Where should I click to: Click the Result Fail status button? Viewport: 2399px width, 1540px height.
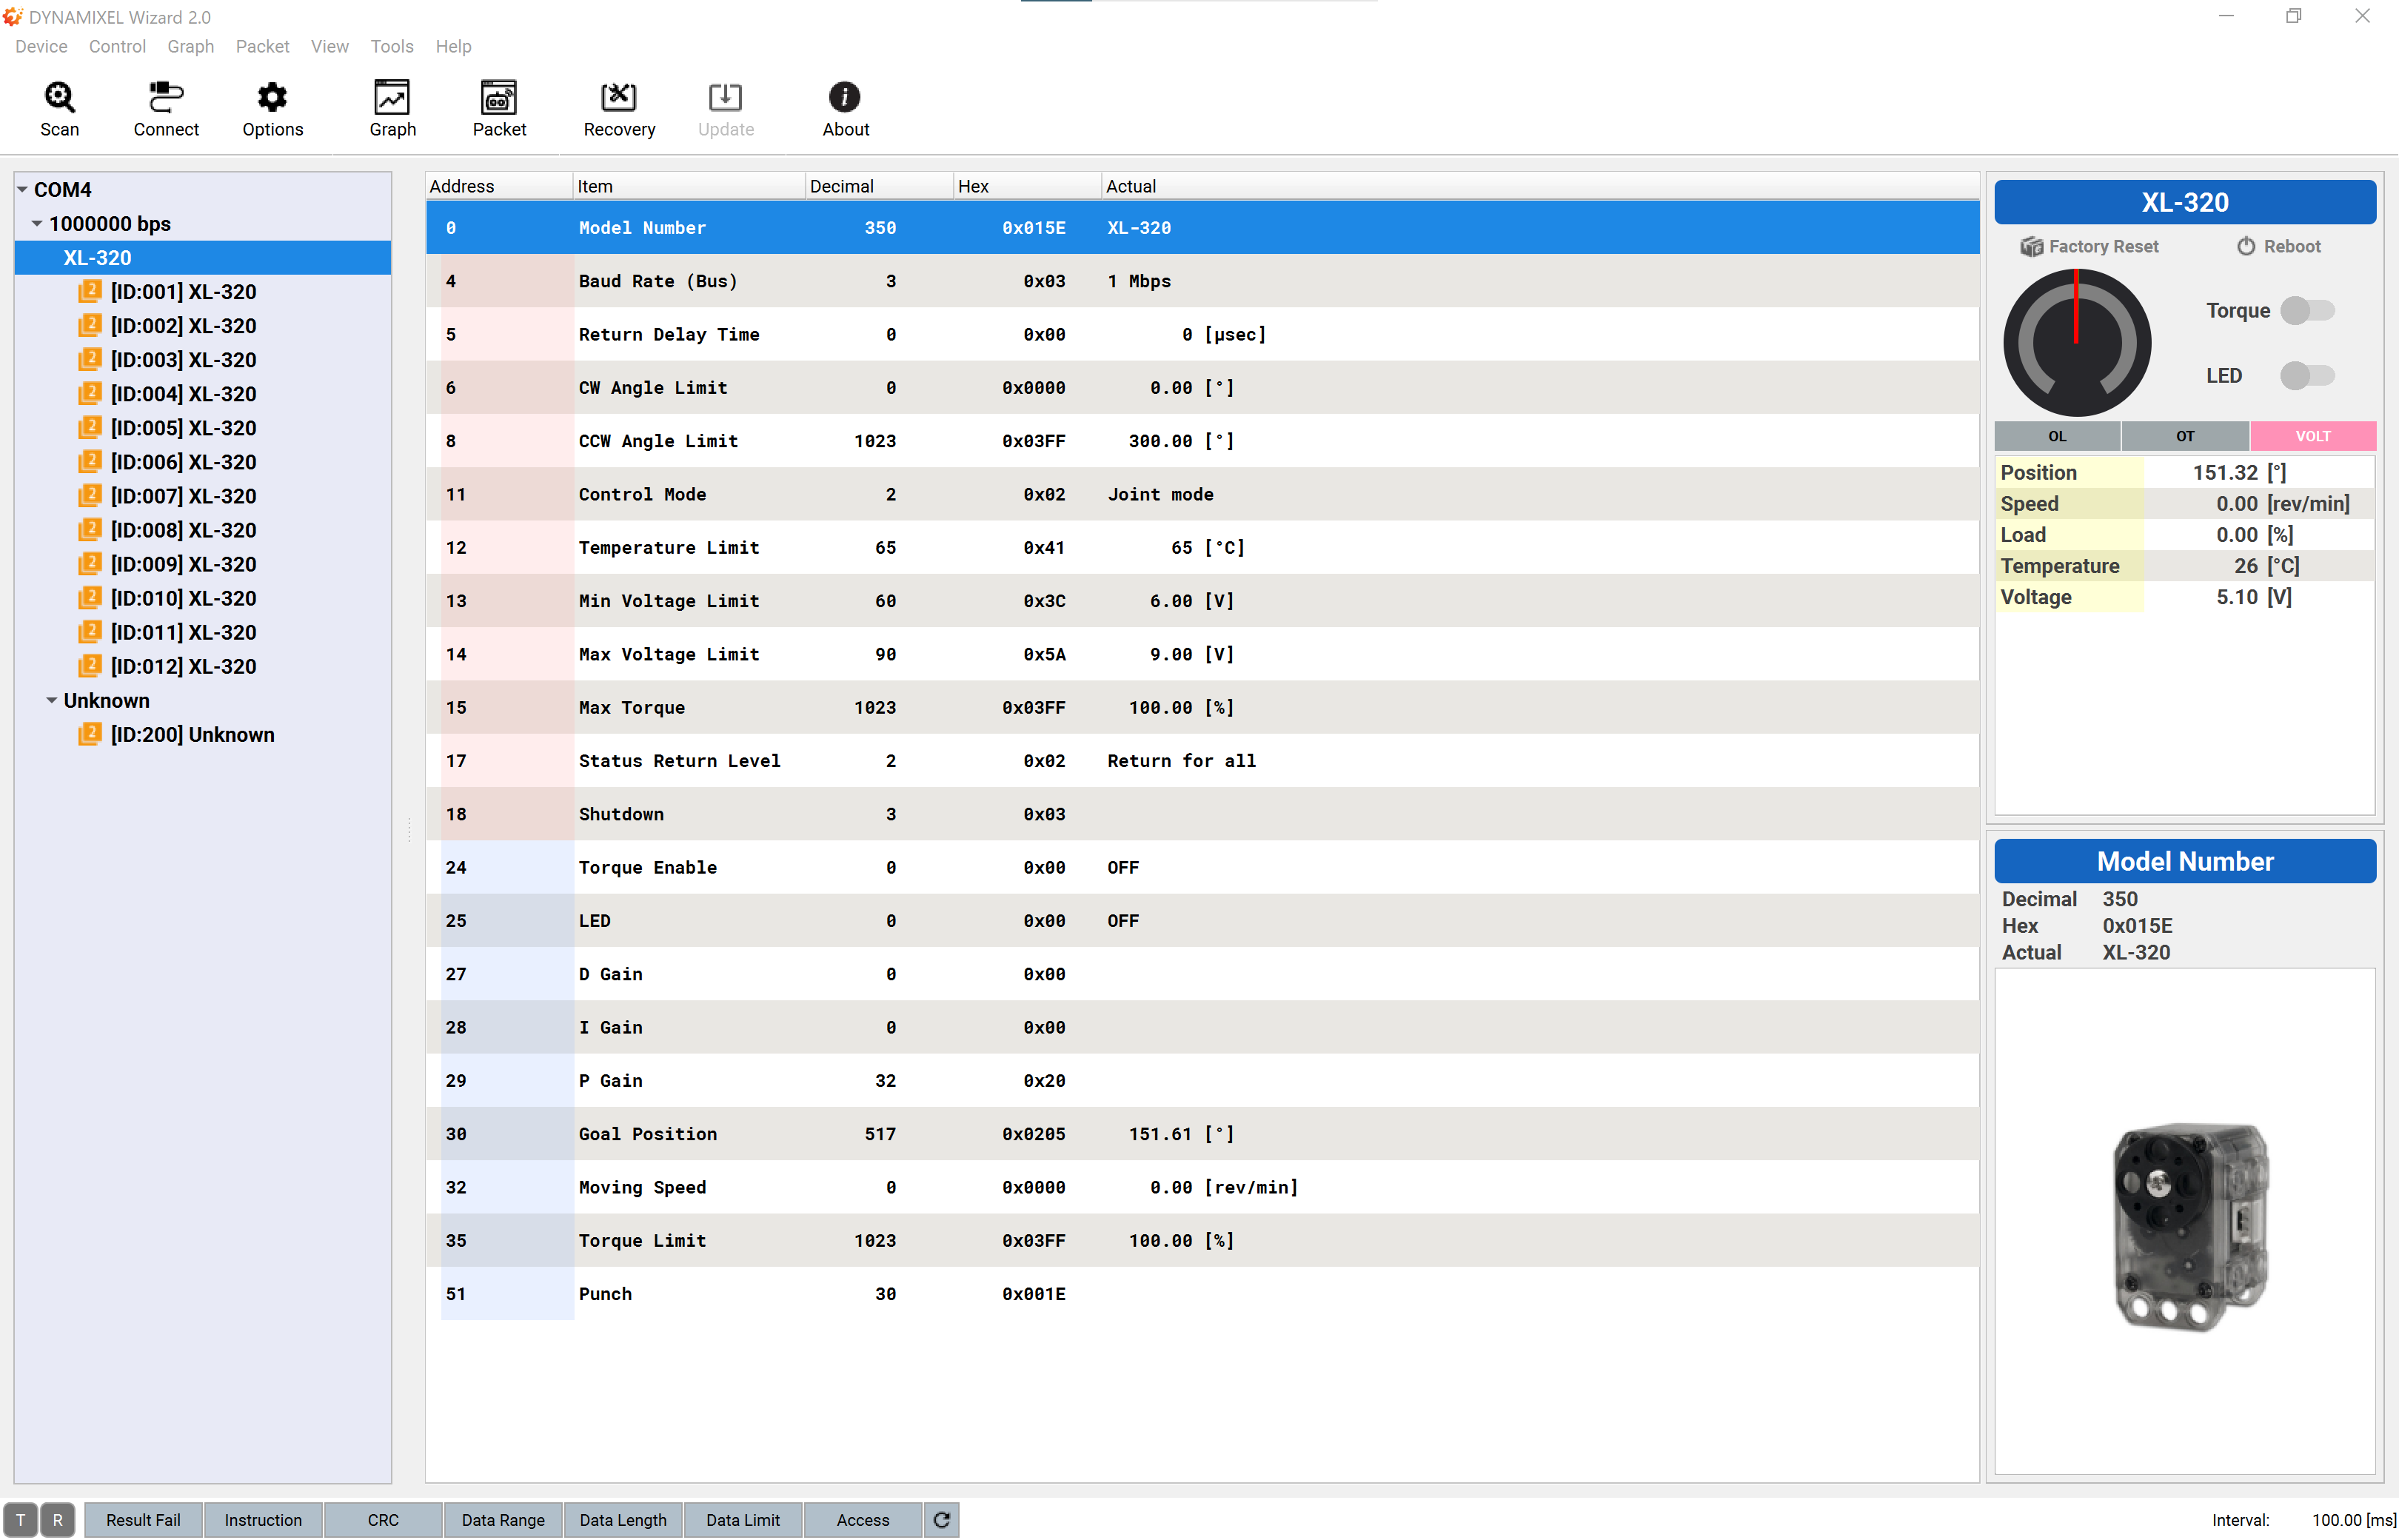(143, 1520)
